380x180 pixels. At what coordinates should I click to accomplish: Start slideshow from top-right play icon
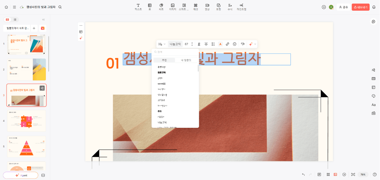[324, 7]
